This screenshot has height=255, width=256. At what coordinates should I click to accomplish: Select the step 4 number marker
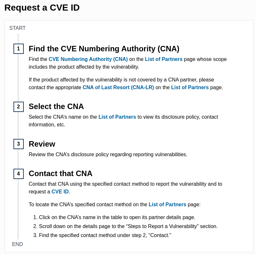tap(18, 174)
